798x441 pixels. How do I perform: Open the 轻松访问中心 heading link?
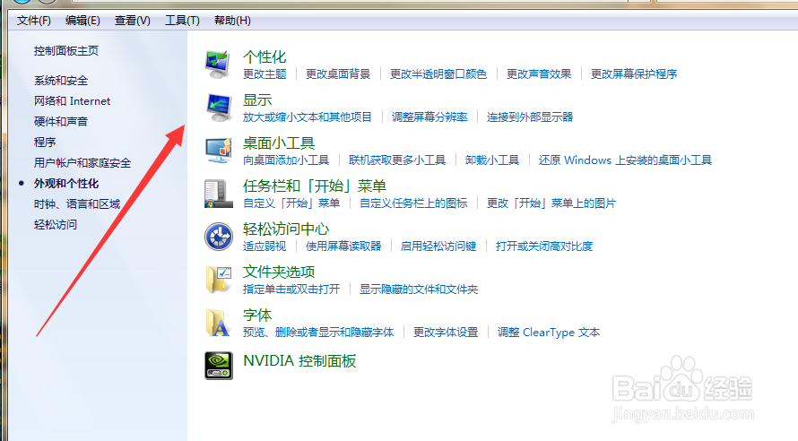click(x=286, y=229)
